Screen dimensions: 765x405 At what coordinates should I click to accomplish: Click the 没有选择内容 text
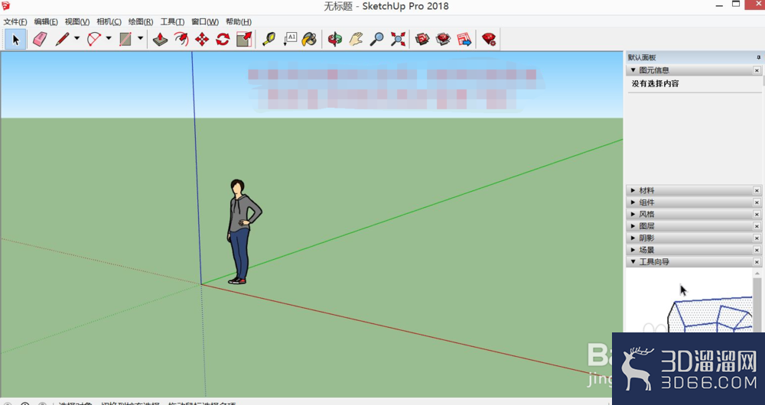(656, 84)
